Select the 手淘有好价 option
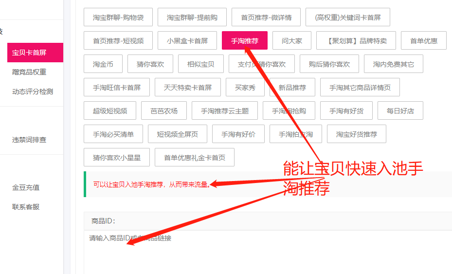The image size is (452, 274). [238, 134]
